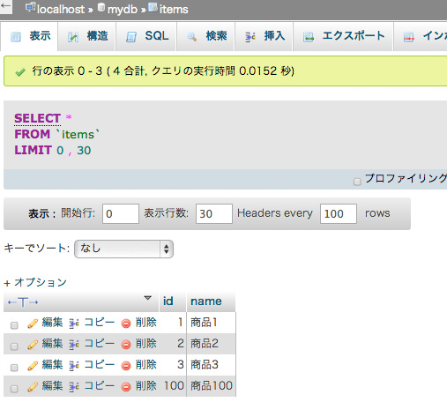Click the 挿入 tab icon
Image resolution: width=447 pixels, height=402 pixels.
tap(250, 37)
